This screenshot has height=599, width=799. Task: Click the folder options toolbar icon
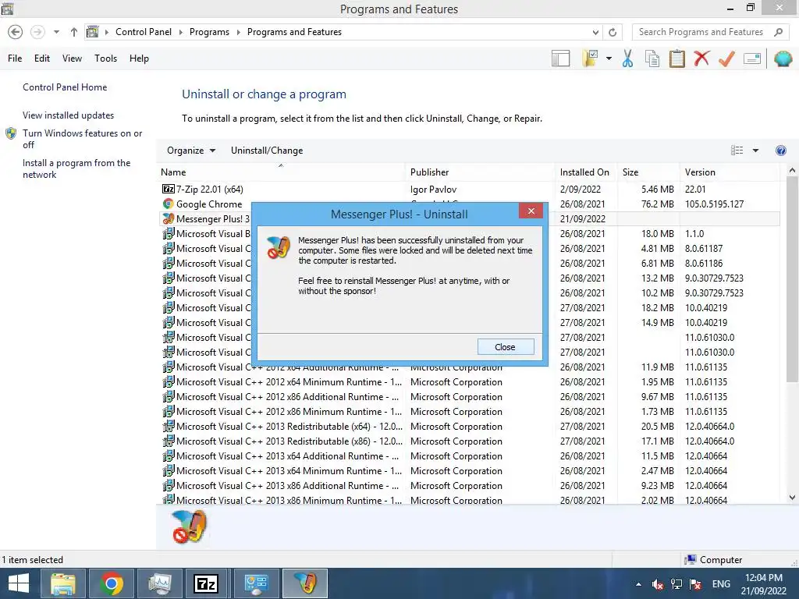pyautogui.click(x=590, y=58)
